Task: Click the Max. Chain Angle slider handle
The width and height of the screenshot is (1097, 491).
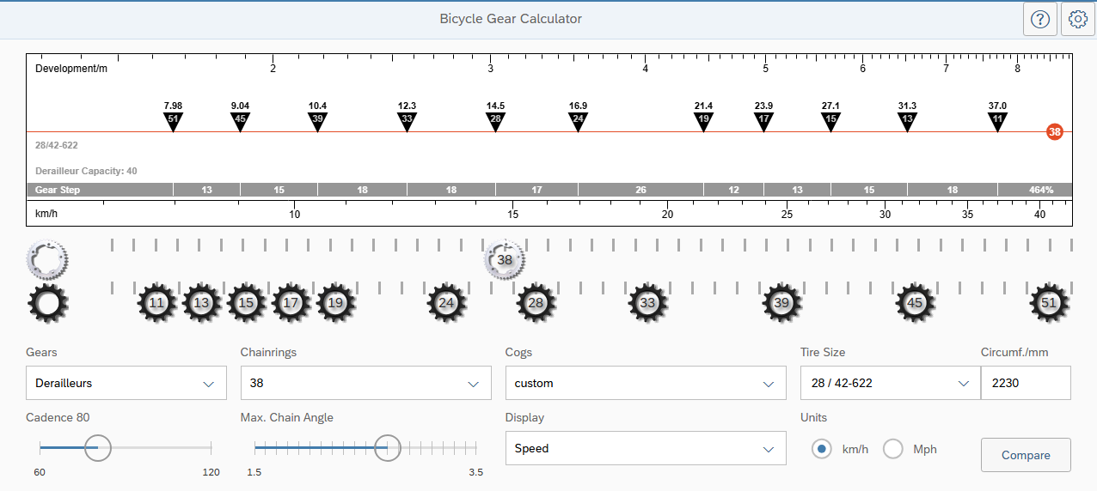Action: pos(388,447)
